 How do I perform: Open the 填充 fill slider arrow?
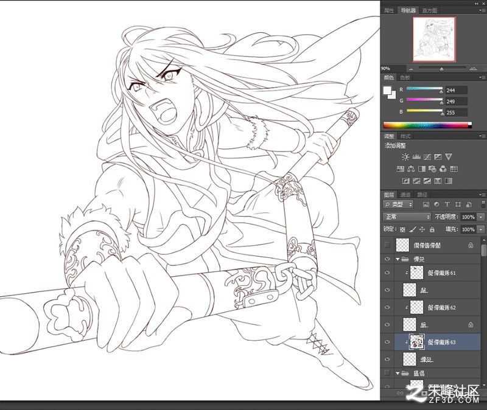[481, 229]
